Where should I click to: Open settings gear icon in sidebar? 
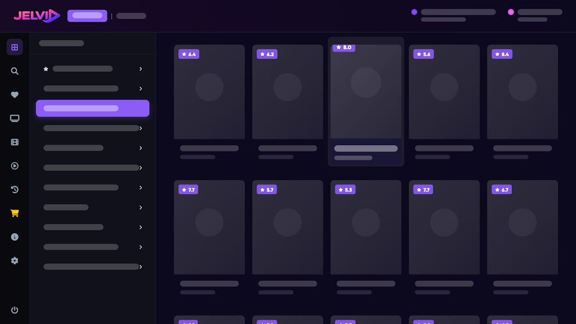(15, 261)
